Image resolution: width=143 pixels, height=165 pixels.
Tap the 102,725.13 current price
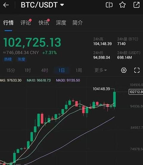click(x=32, y=42)
